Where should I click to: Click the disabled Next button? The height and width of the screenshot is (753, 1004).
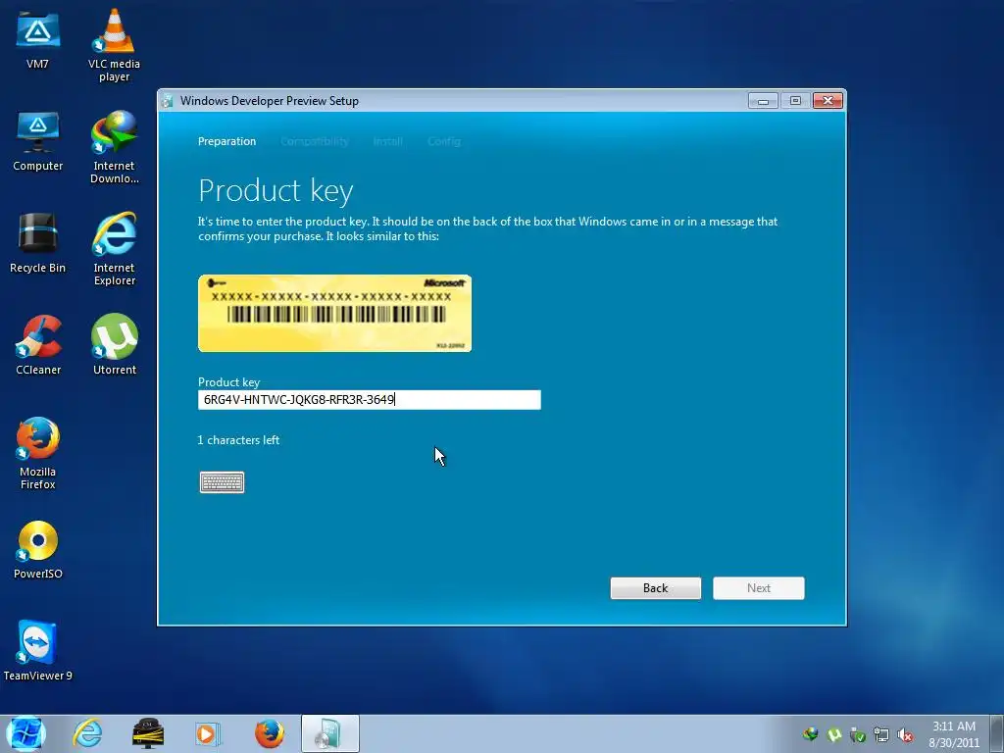pyautogui.click(x=759, y=588)
